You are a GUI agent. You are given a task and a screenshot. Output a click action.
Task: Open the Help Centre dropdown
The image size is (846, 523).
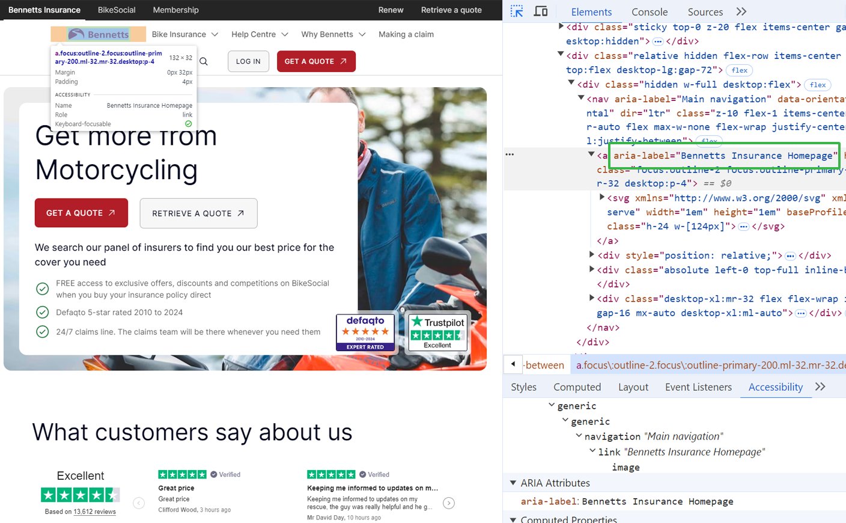(x=260, y=34)
